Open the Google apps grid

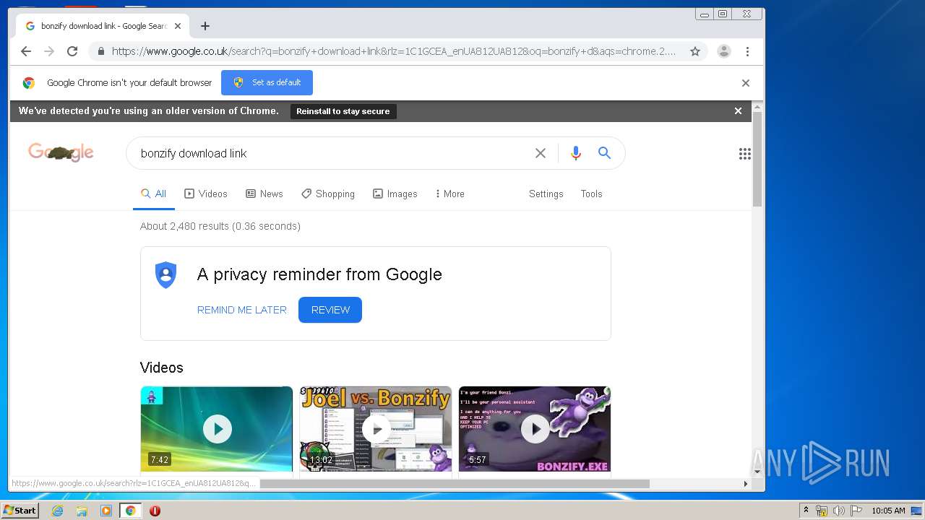(x=745, y=153)
